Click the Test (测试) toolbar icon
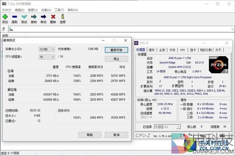The image size is (235, 156). coord(24,17)
